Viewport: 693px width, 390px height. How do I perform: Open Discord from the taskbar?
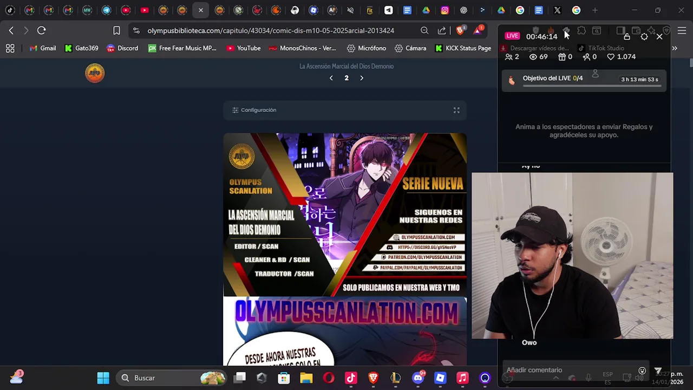click(418, 378)
